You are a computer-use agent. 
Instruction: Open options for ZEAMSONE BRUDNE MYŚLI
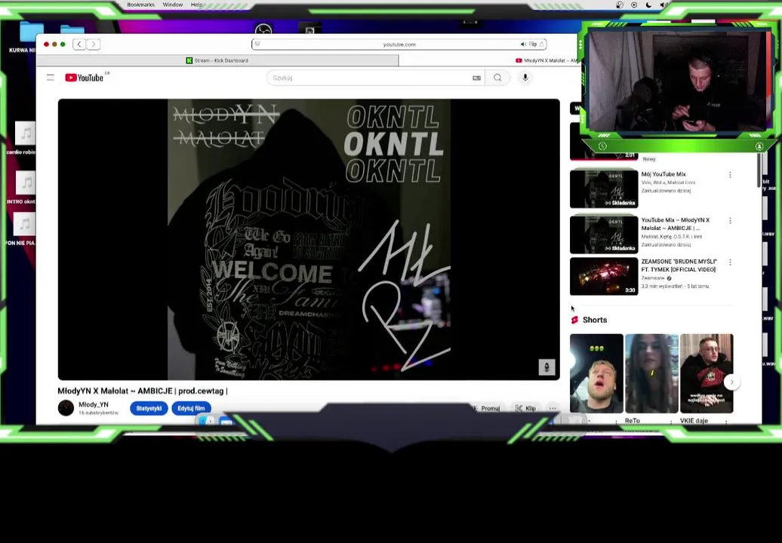coord(730,262)
